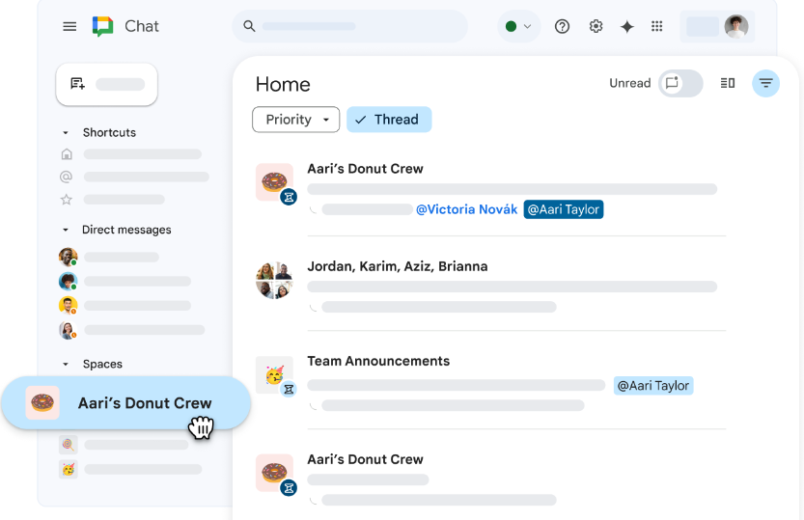Open first direct message avatar

click(x=68, y=257)
